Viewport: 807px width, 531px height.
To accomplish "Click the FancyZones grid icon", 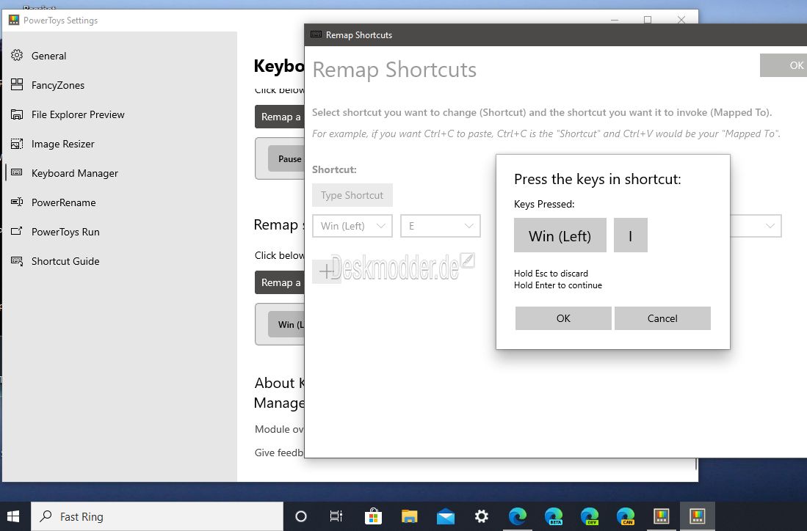I will tap(17, 84).
